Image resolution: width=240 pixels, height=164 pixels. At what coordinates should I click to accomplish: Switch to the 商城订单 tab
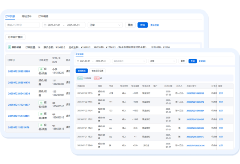point(27,16)
